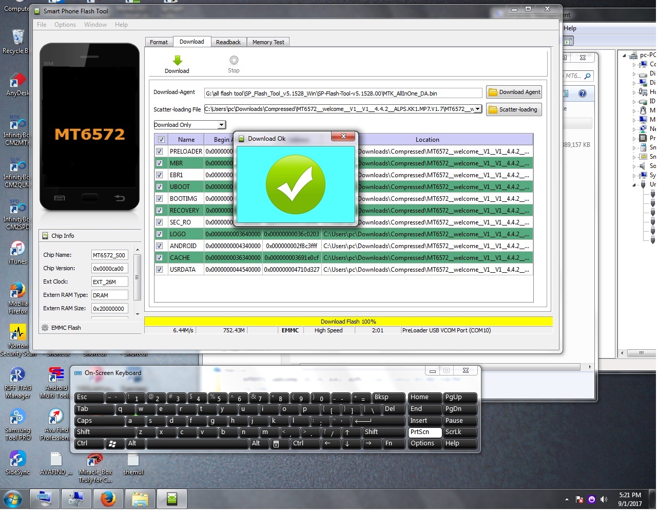Open the Options menu
This screenshot has width=657, height=526.
pos(65,24)
